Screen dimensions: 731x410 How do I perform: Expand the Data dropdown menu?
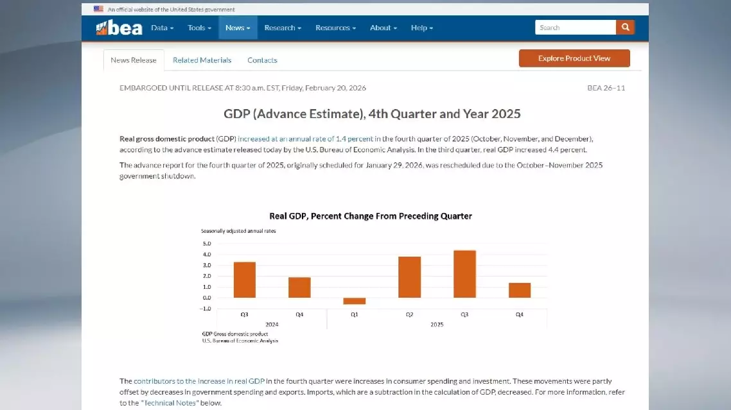click(162, 28)
